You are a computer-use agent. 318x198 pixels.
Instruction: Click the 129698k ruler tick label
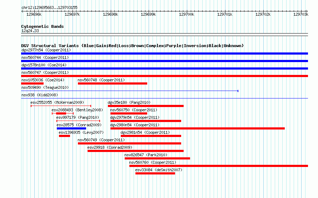110,14
